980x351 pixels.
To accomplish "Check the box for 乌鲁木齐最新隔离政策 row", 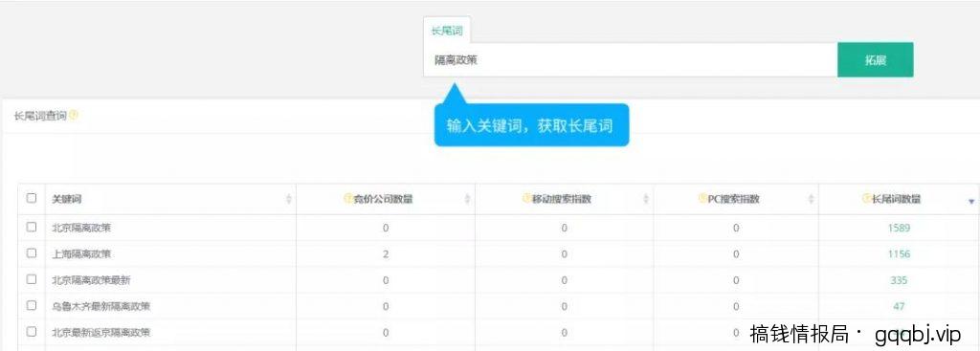I will (32, 305).
